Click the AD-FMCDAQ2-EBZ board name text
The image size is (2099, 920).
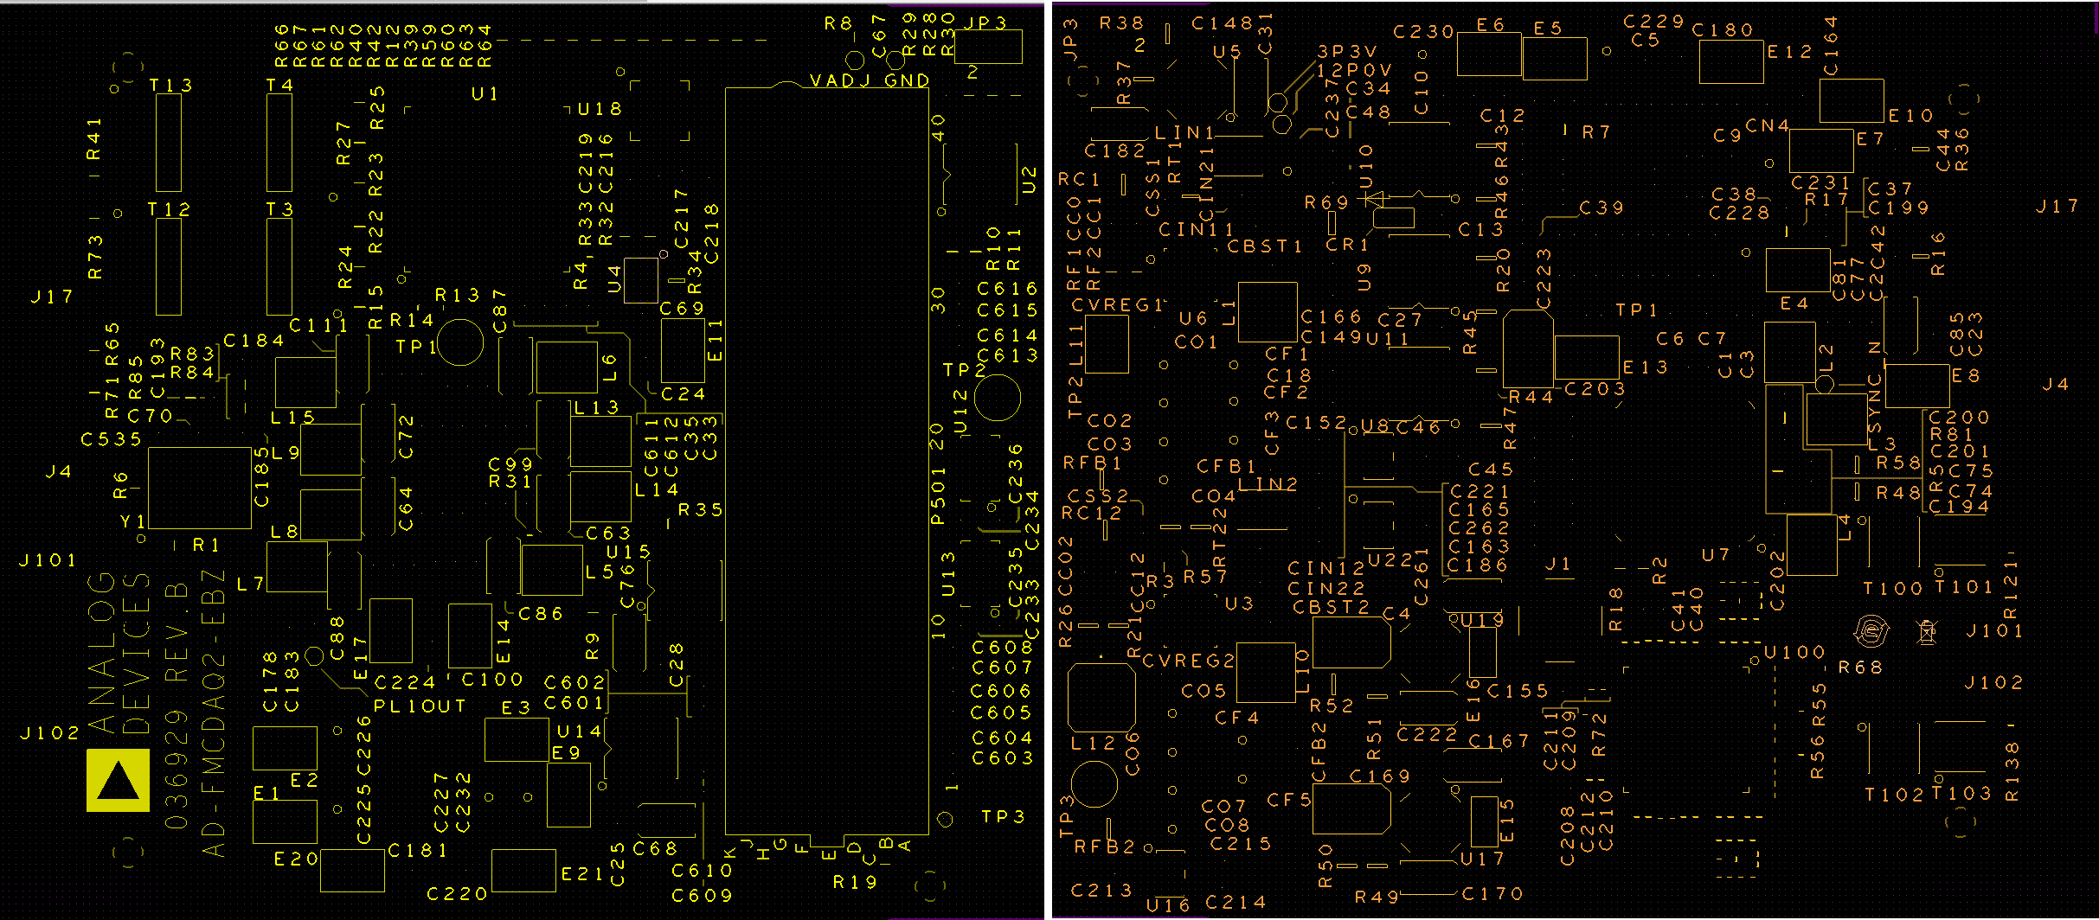tap(213, 712)
